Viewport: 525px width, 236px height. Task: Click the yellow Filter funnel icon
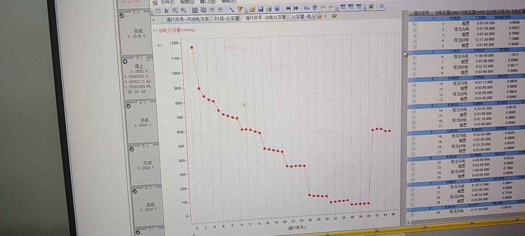240,9
